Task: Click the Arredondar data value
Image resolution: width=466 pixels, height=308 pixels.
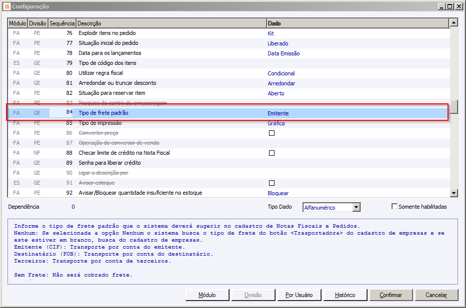Action: click(x=281, y=83)
